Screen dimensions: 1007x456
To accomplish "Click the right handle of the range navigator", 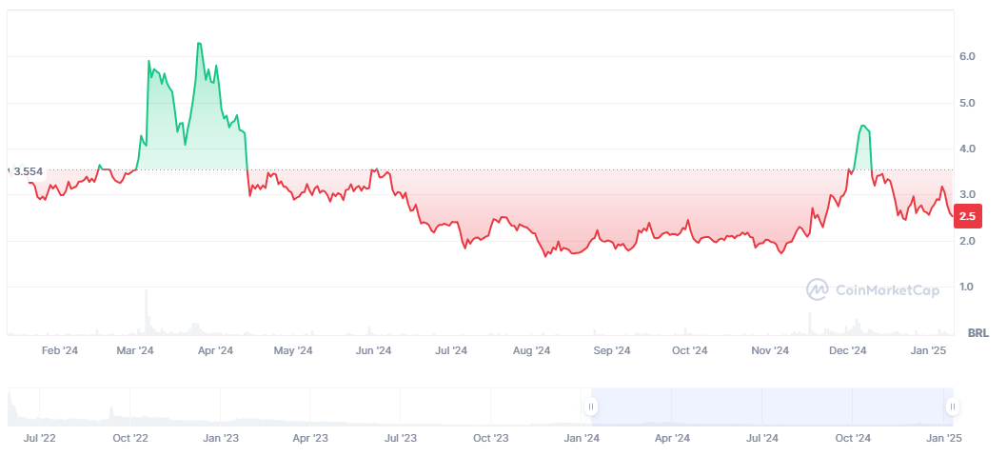I will 951,407.
